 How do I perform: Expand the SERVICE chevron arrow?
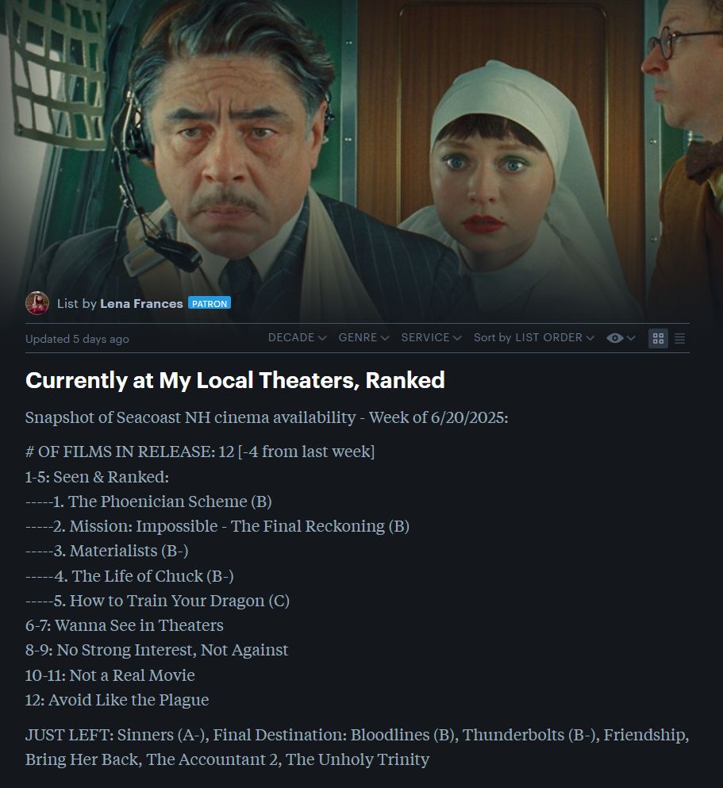click(457, 338)
